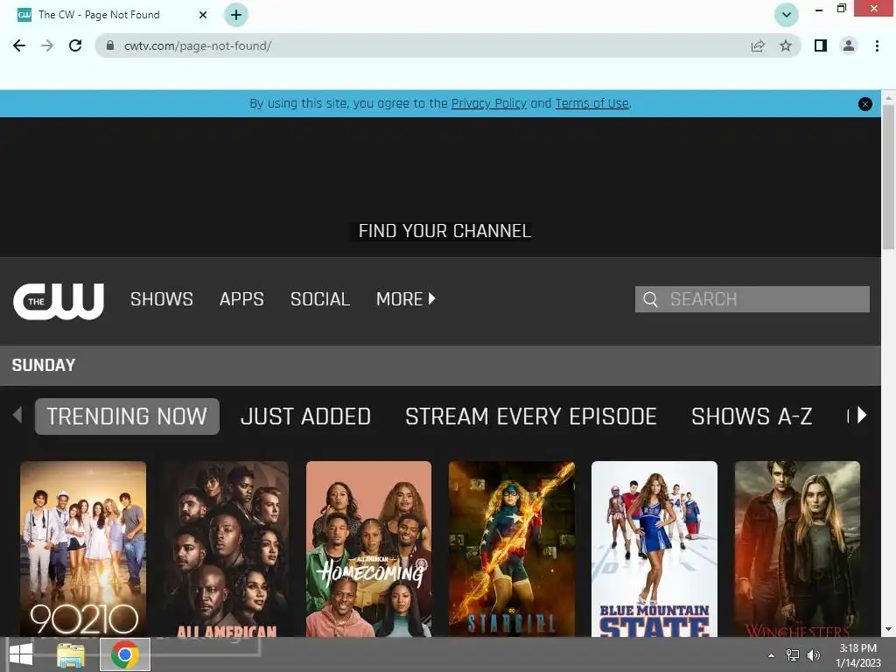The image size is (896, 672).
Task: Click the Chrome taskbar icon
Action: (x=125, y=654)
